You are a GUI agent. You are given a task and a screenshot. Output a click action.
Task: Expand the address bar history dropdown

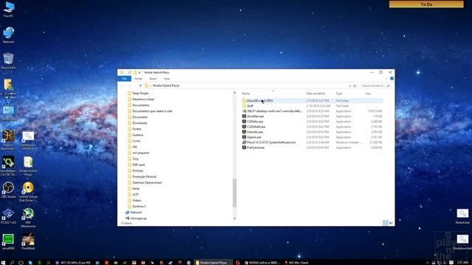[350, 85]
